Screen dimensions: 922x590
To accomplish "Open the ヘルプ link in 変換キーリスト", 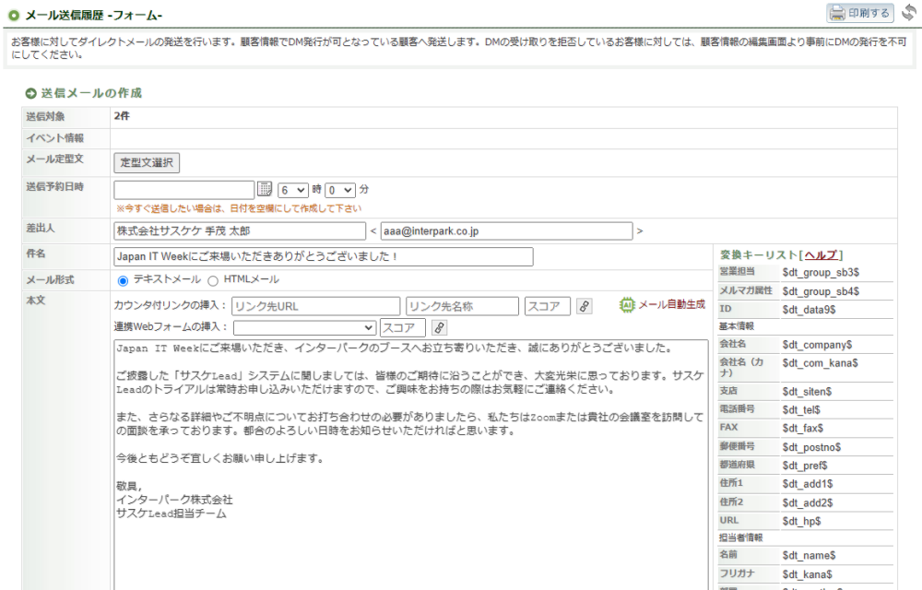I will 821,255.
